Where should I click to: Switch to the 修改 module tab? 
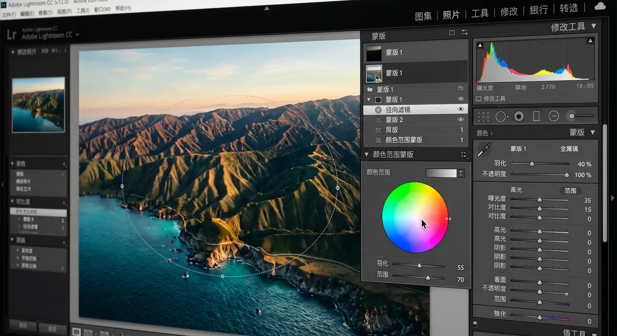pyautogui.click(x=509, y=12)
